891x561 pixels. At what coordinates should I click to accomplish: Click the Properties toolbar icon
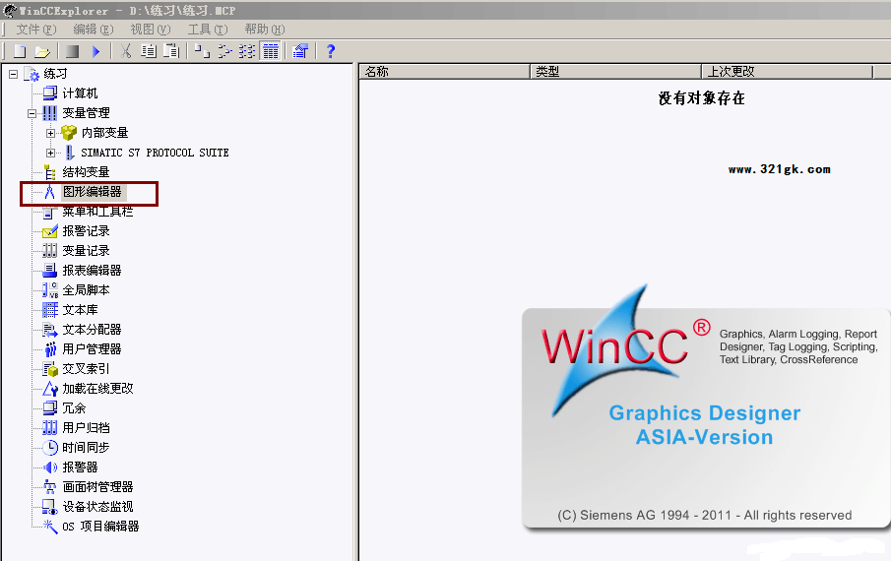(300, 51)
